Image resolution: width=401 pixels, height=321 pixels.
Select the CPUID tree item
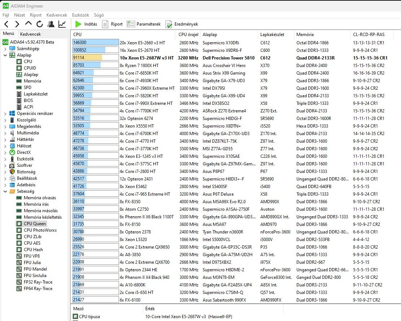tap(26, 68)
